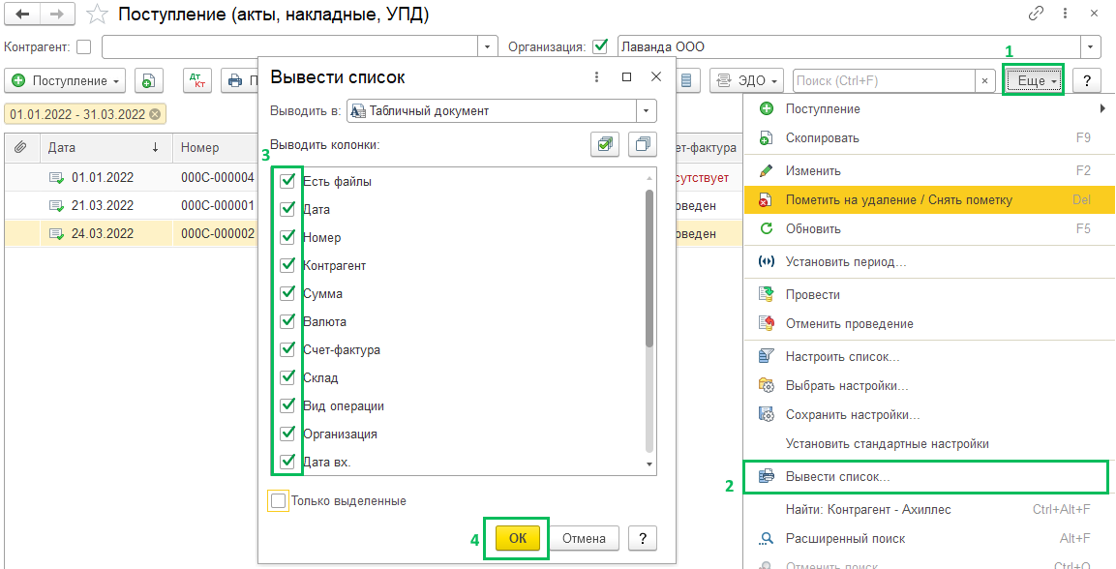Click the uncheck all columns icon

coord(642,145)
